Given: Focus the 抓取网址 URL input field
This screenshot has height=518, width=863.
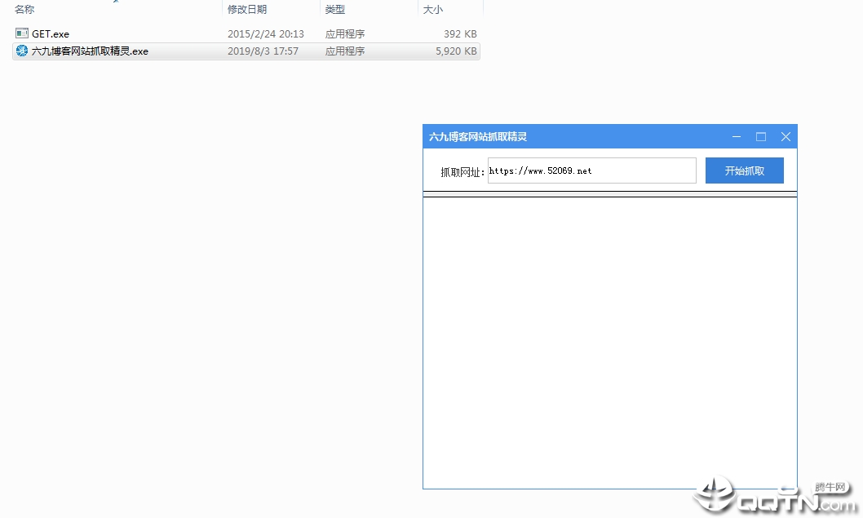Looking at the screenshot, I should pos(591,170).
